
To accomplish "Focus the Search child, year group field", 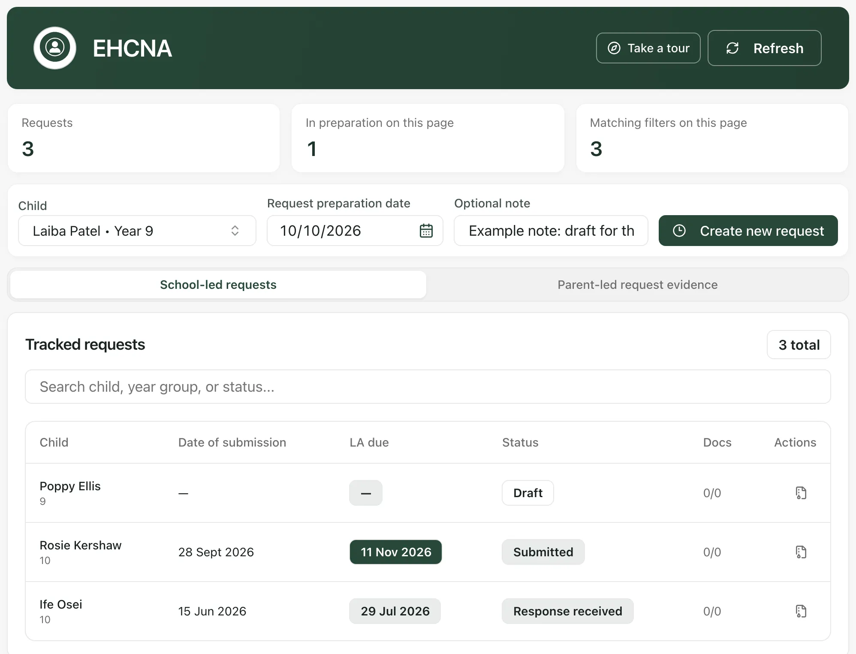I will 428,387.
